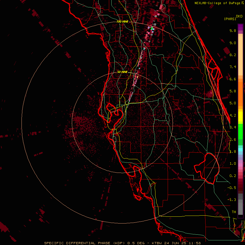The width and height of the screenshot is (245, 245).
Task: Click the 1.0 scale value
Action: coord(233,164)
